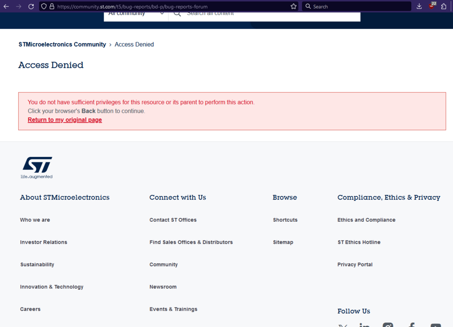Bookmark this page with the star icon
This screenshot has height=327, width=453.
(x=293, y=6)
